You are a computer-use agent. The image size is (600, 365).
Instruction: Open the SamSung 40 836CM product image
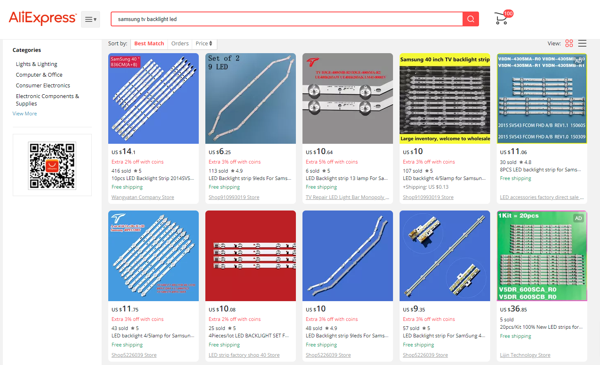[x=153, y=98]
